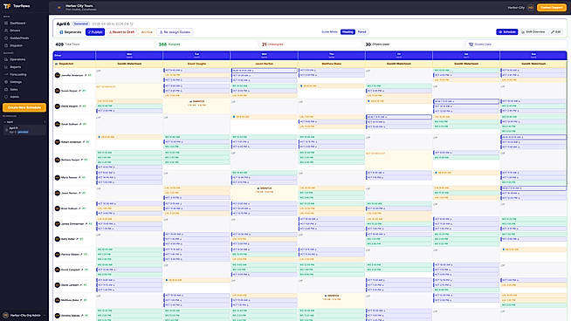The image size is (571, 321).
Task: Open the Harbor City Org Admin user menu
Action: [x=24, y=315]
